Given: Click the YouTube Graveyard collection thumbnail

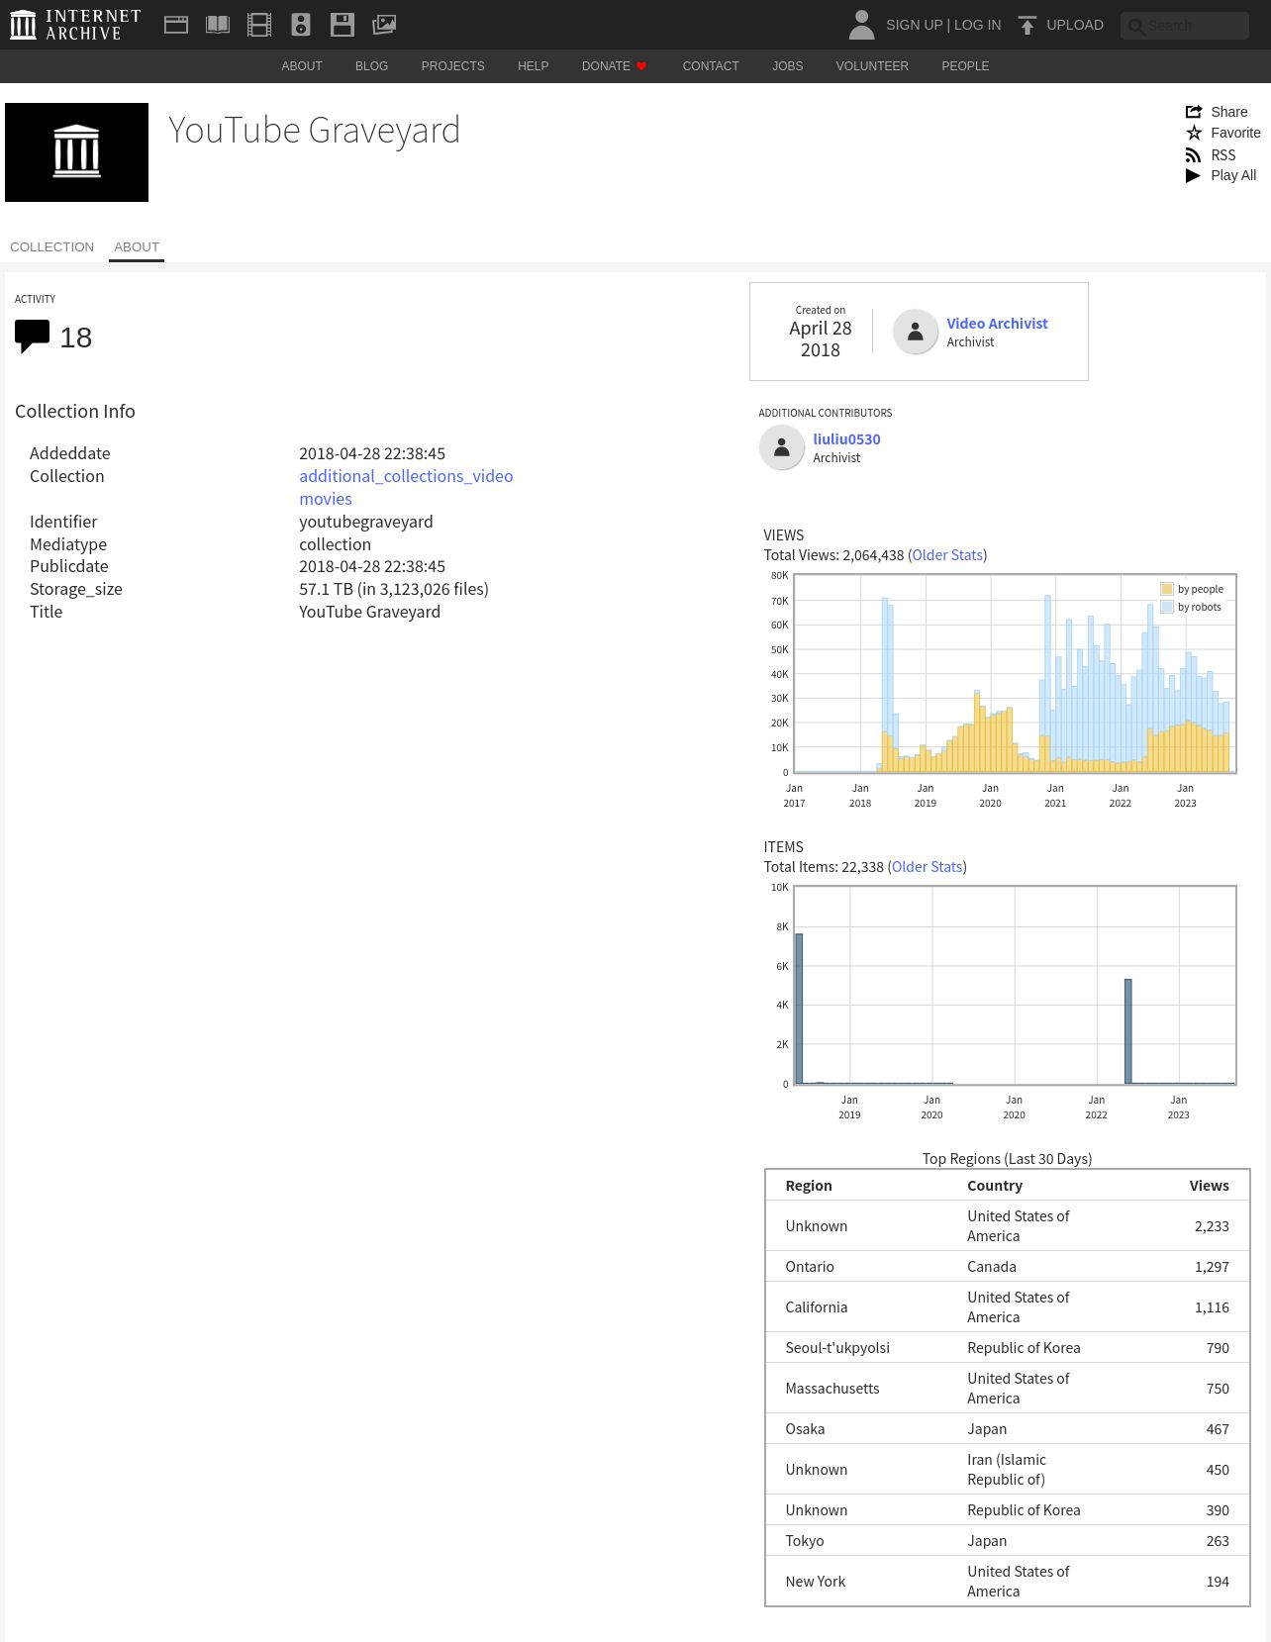Looking at the screenshot, I should pos(76,152).
